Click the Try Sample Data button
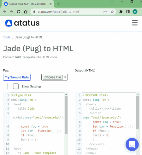 click(x=17, y=77)
